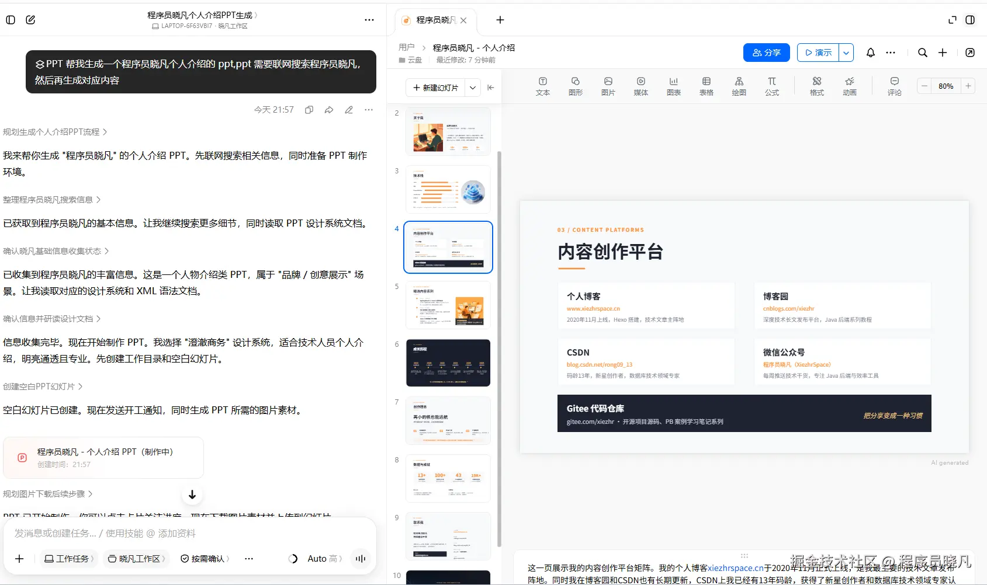Click the blue 分享 share button
987x585 pixels.
pos(767,53)
